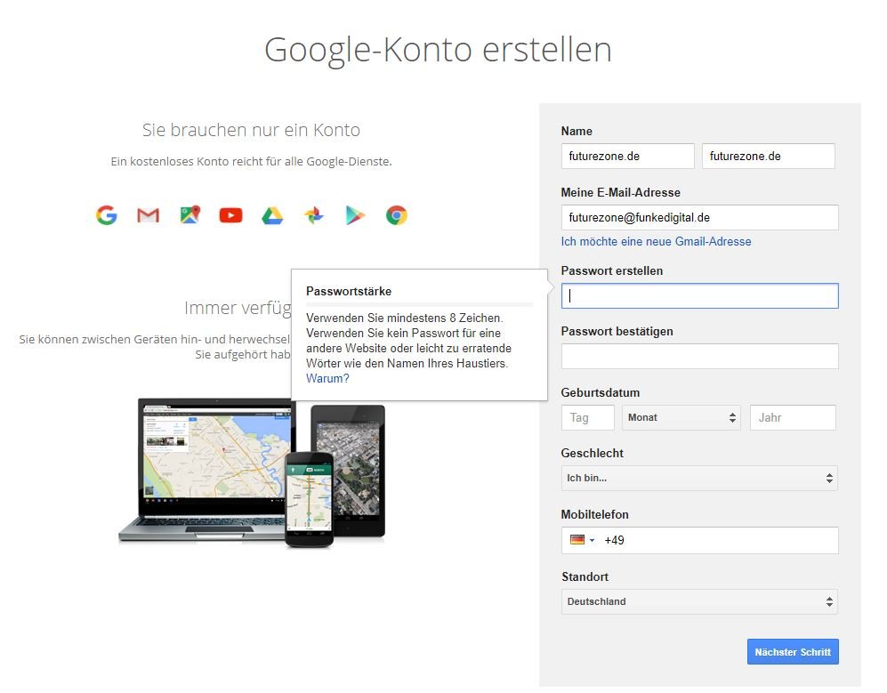Click the 'Sie brauchen nur ein Konto' text
The image size is (887, 693).
[x=251, y=130]
